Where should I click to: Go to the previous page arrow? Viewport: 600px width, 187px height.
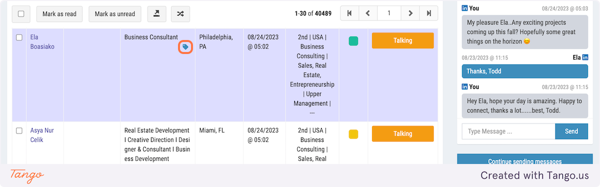368,13
